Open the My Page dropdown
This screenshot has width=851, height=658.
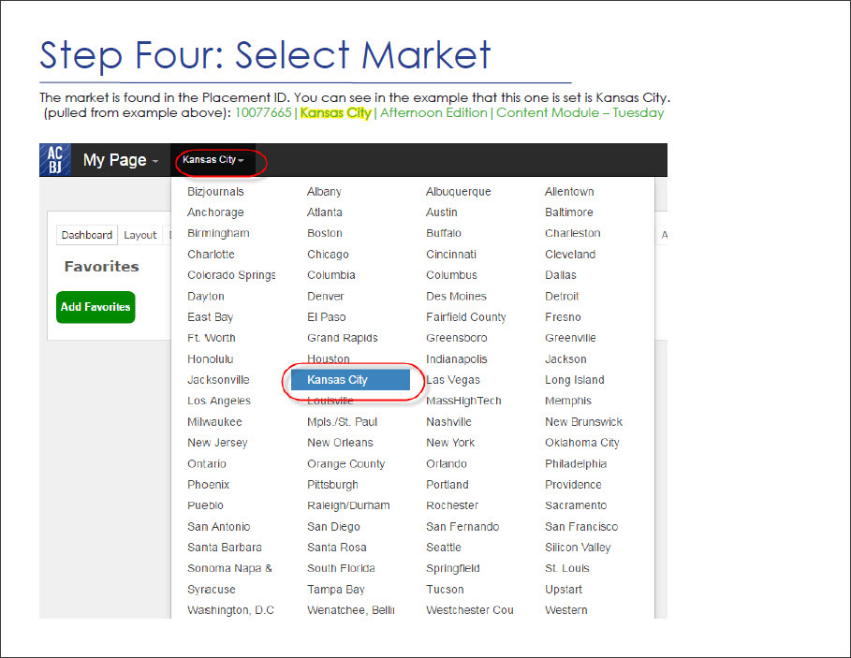[121, 160]
